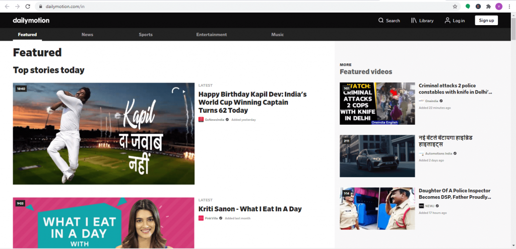Image resolution: width=516 pixels, height=249 pixels.
Task: Open the police officers saluting thumbnail
Action: [377, 209]
